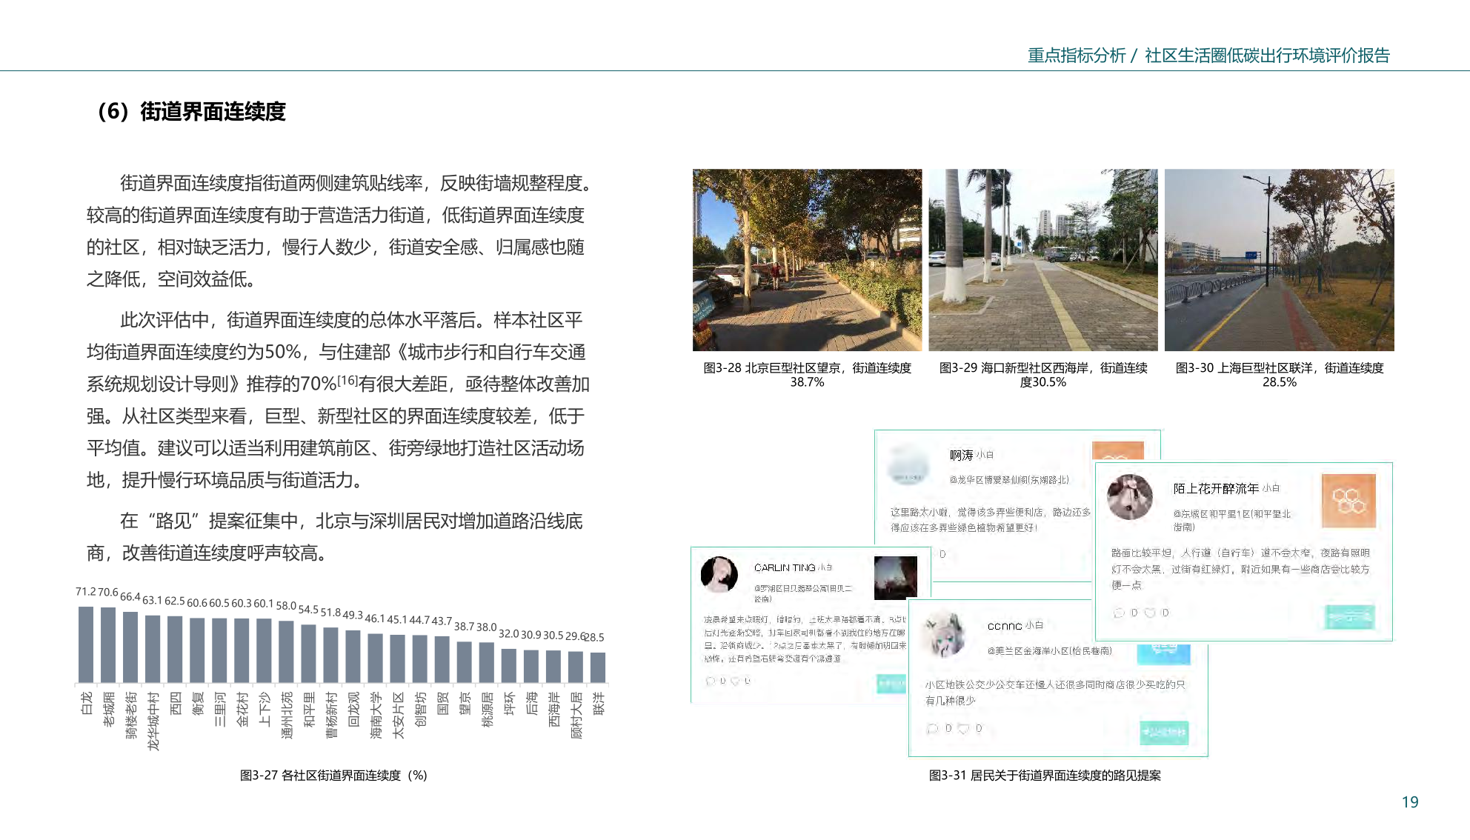The height and width of the screenshot is (840, 1470).
Task: Click heart icon on CARLIN TING card
Action: point(735,681)
